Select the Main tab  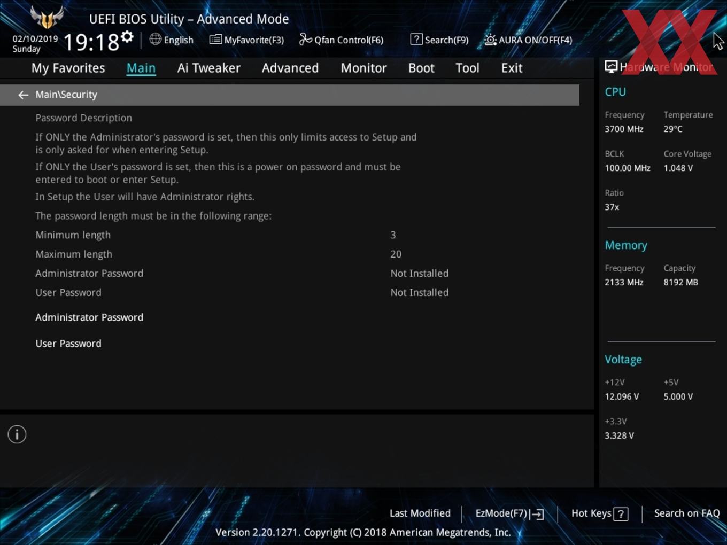point(141,68)
